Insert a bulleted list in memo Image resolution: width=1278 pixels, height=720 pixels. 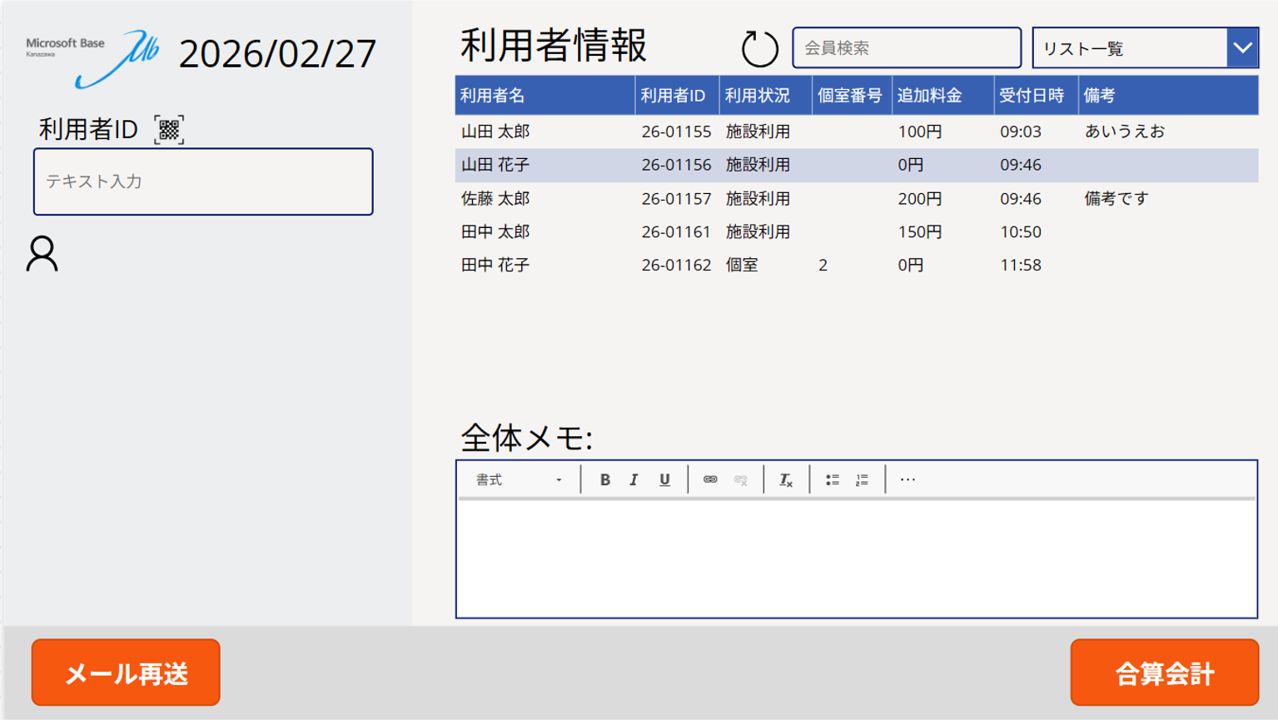pos(832,479)
